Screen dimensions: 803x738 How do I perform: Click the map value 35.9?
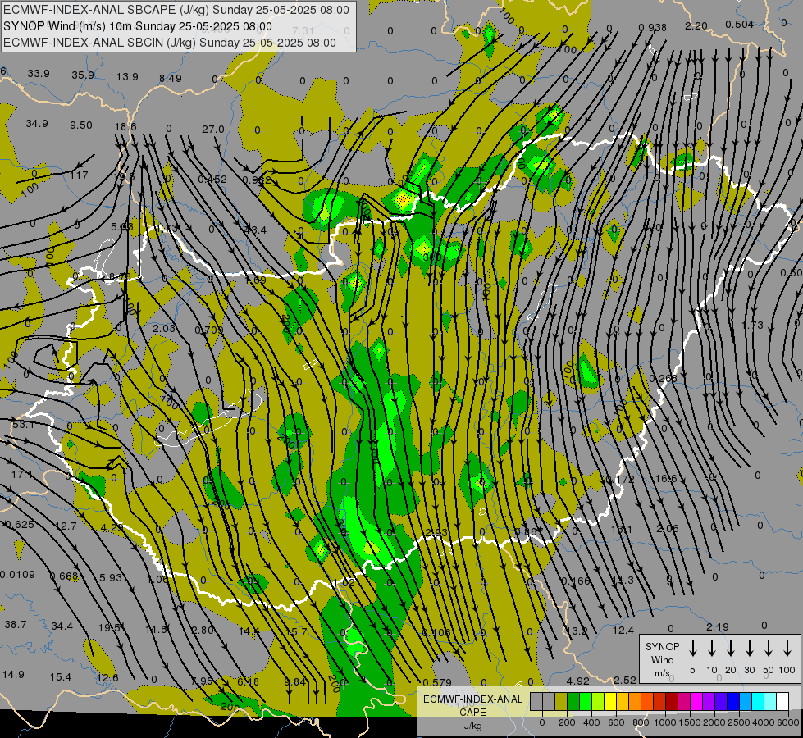[83, 75]
